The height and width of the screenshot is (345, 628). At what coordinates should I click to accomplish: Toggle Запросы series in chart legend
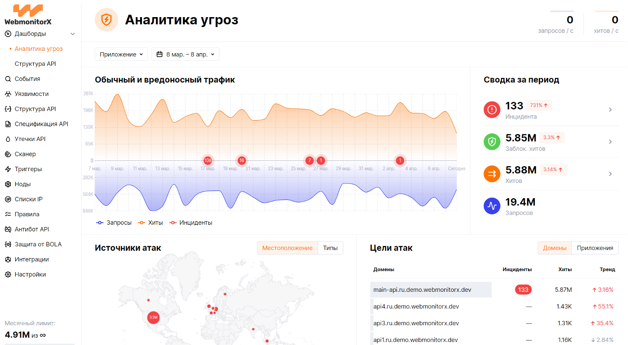pyautogui.click(x=114, y=222)
